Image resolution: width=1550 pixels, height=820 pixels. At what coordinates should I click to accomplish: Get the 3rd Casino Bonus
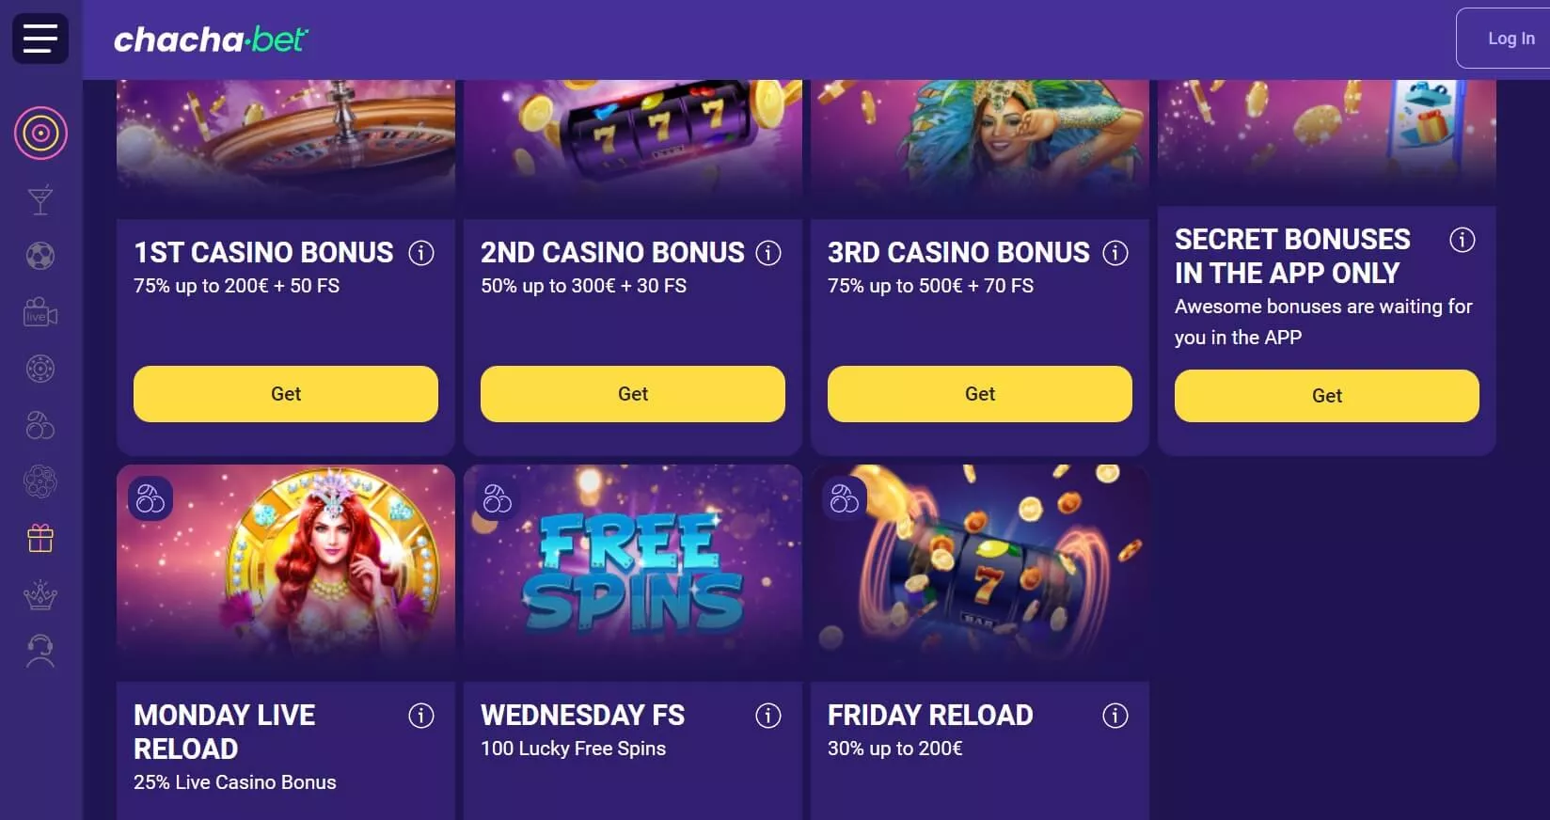point(980,394)
